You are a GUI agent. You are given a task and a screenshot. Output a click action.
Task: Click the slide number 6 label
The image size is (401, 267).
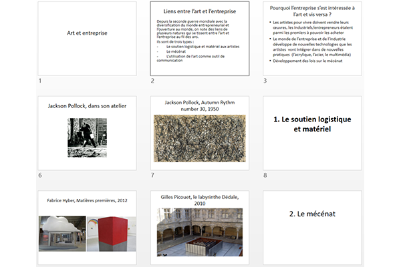tap(40, 176)
